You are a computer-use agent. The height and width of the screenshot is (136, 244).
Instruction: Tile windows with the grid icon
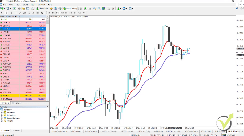point(103,8)
